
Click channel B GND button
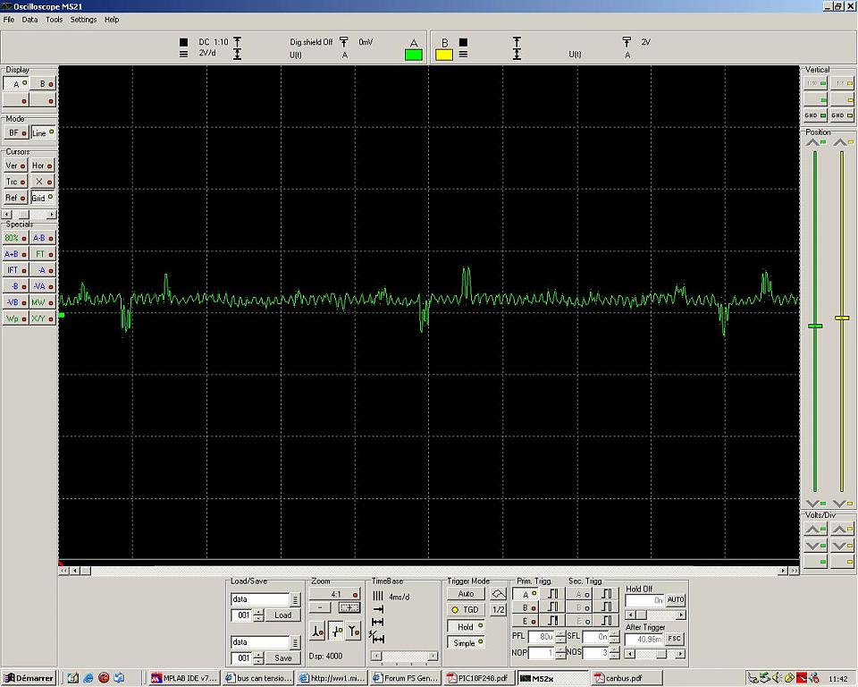click(x=842, y=115)
